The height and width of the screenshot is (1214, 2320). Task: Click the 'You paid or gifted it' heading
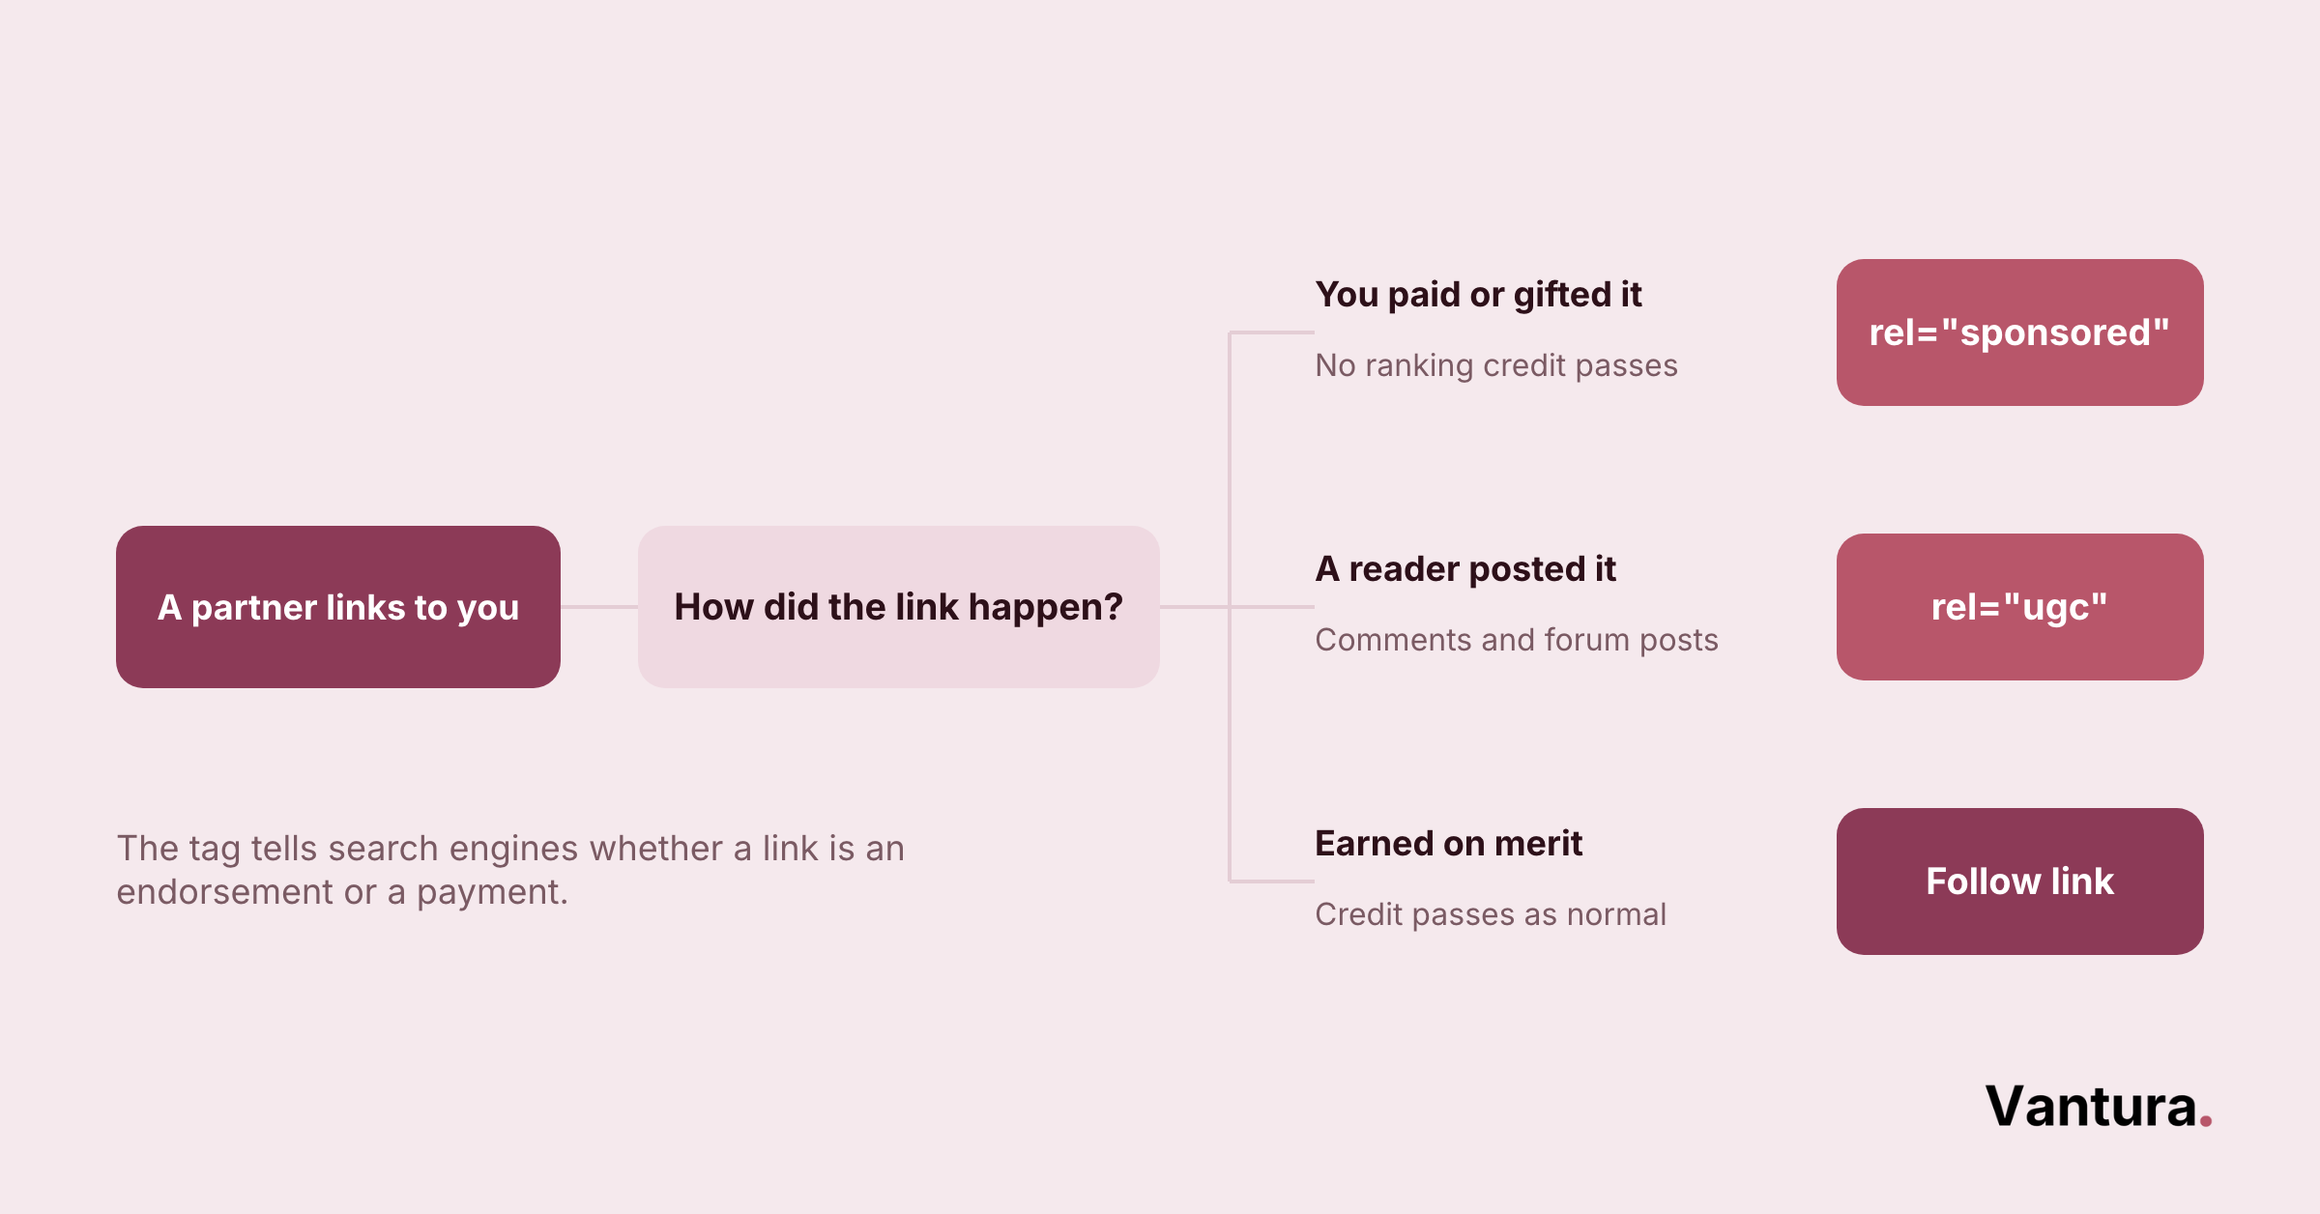1479,295
